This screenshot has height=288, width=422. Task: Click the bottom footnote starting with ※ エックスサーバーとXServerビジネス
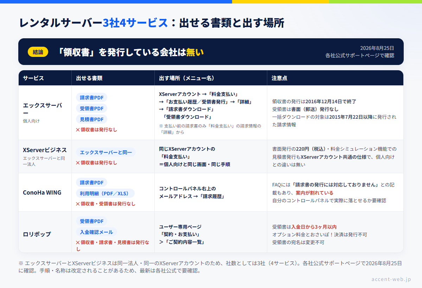pyautogui.click(x=210, y=267)
